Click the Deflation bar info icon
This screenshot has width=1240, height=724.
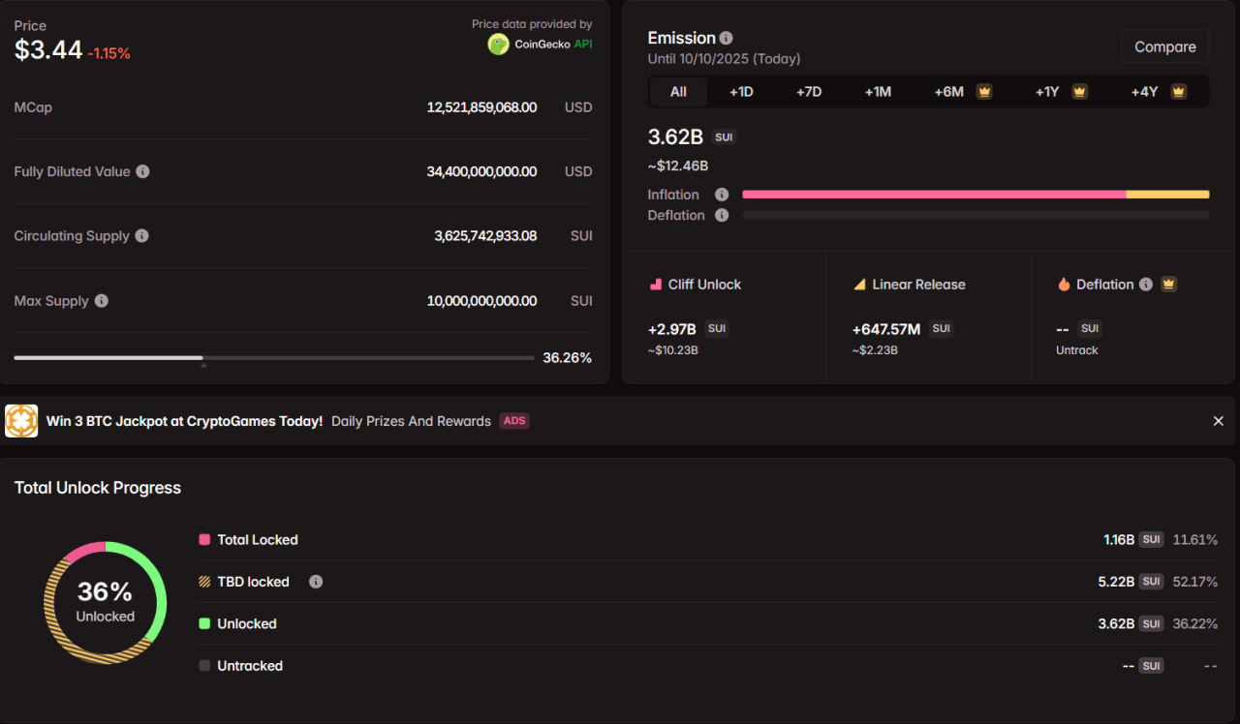(x=722, y=215)
